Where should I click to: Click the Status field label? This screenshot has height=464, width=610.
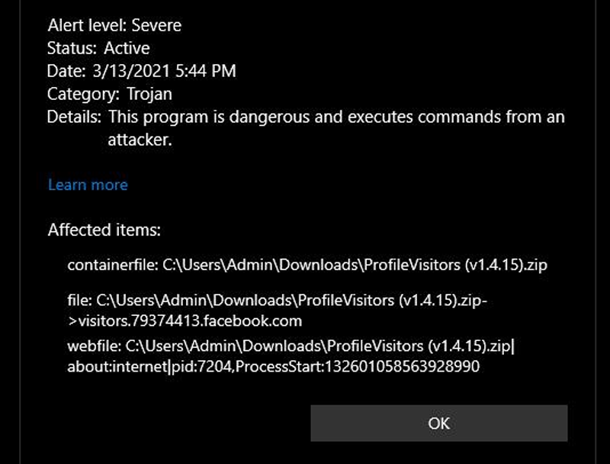(72, 48)
